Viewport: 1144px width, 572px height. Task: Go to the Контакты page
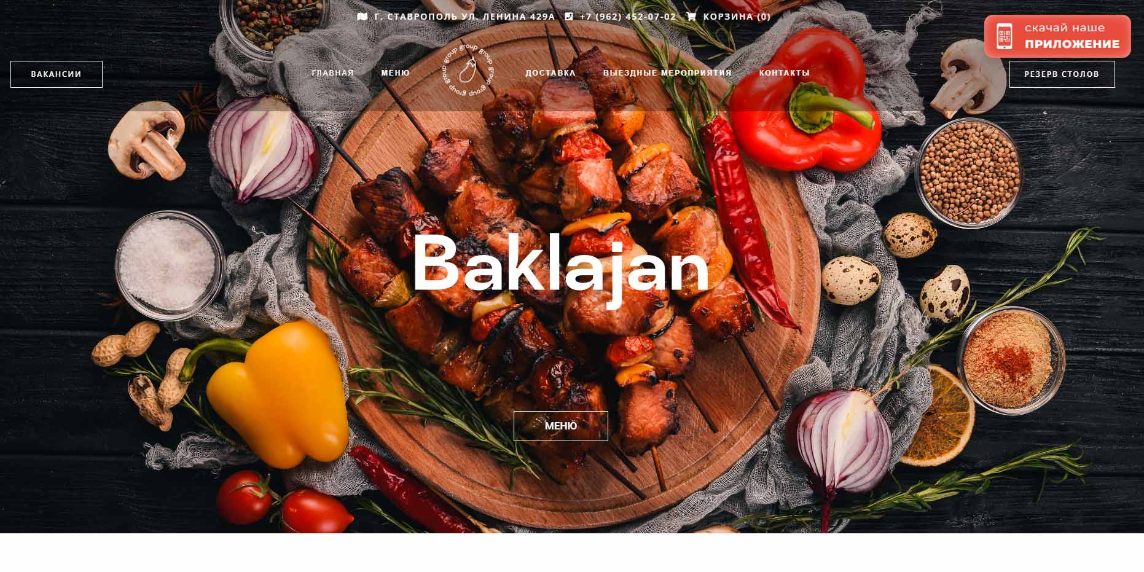point(784,73)
